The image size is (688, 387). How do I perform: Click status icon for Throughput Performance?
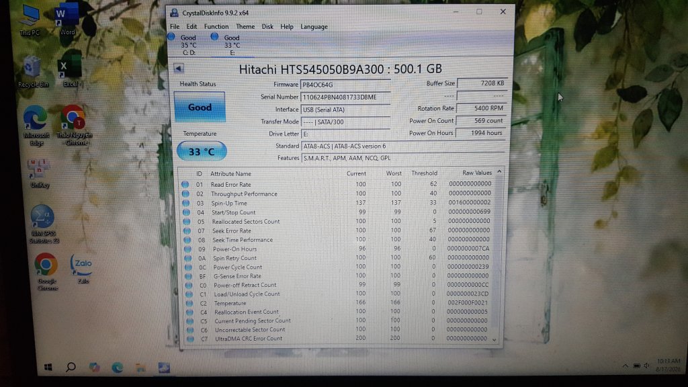(185, 193)
